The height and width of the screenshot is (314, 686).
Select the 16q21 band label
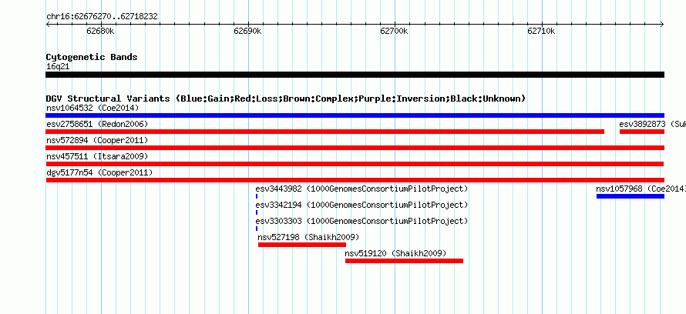(x=58, y=67)
